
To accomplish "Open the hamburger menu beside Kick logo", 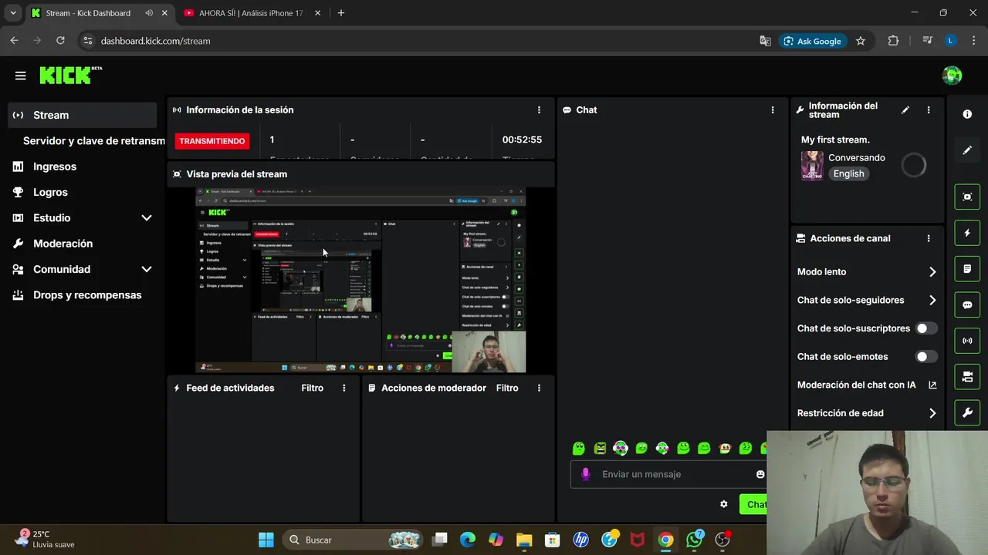I will click(21, 76).
